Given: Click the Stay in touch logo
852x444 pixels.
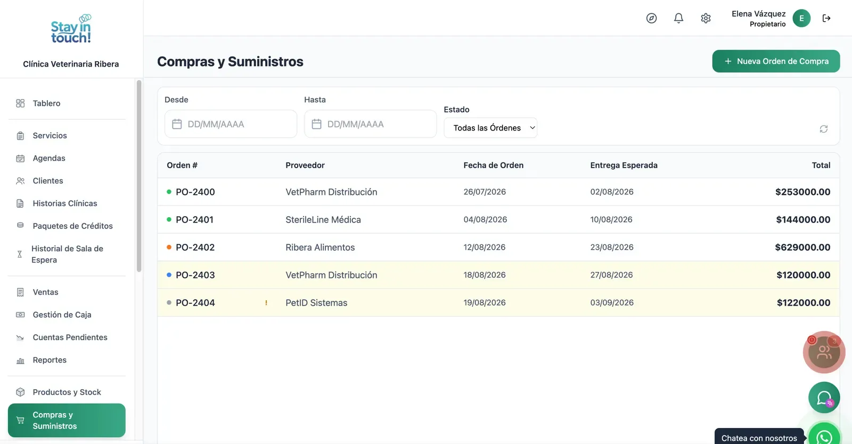Looking at the screenshot, I should click(x=71, y=29).
